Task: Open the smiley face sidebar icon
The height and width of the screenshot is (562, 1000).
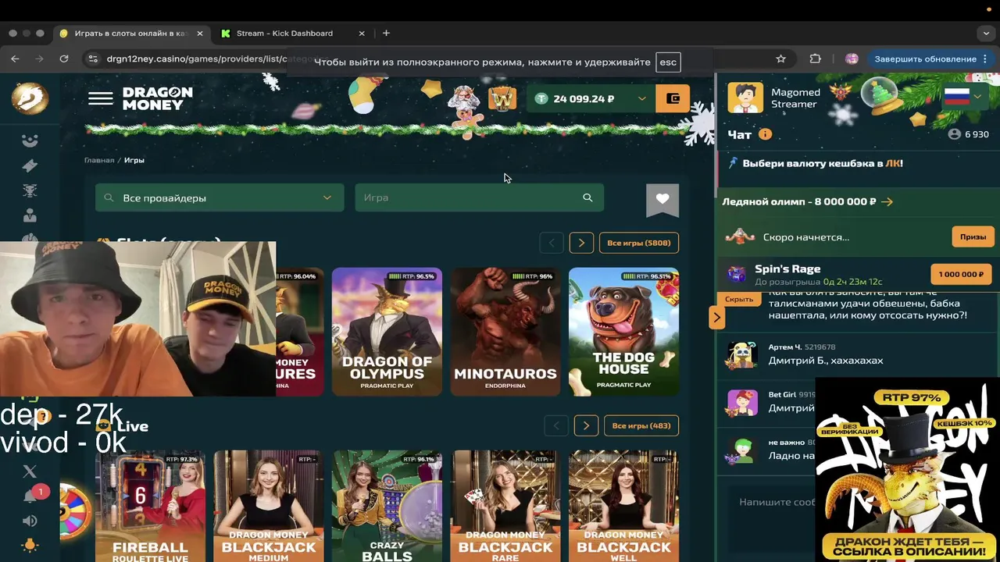Action: [30, 141]
